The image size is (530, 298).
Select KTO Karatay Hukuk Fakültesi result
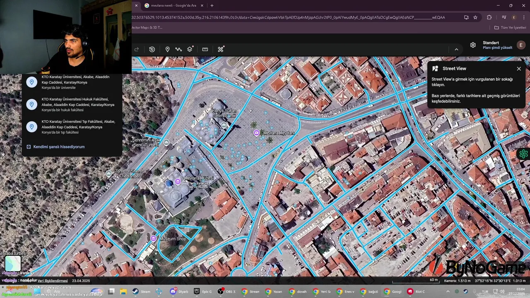(x=72, y=104)
